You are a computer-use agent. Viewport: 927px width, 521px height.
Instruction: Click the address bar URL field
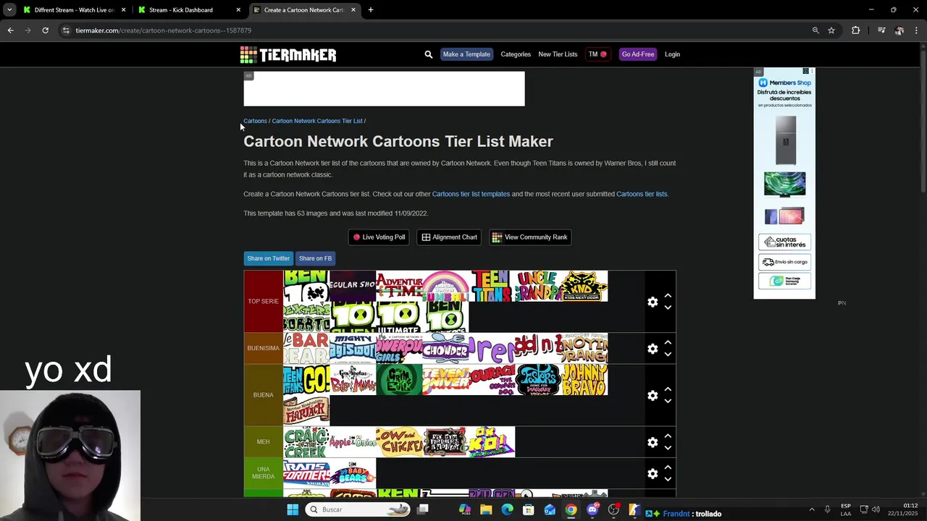[x=435, y=30]
